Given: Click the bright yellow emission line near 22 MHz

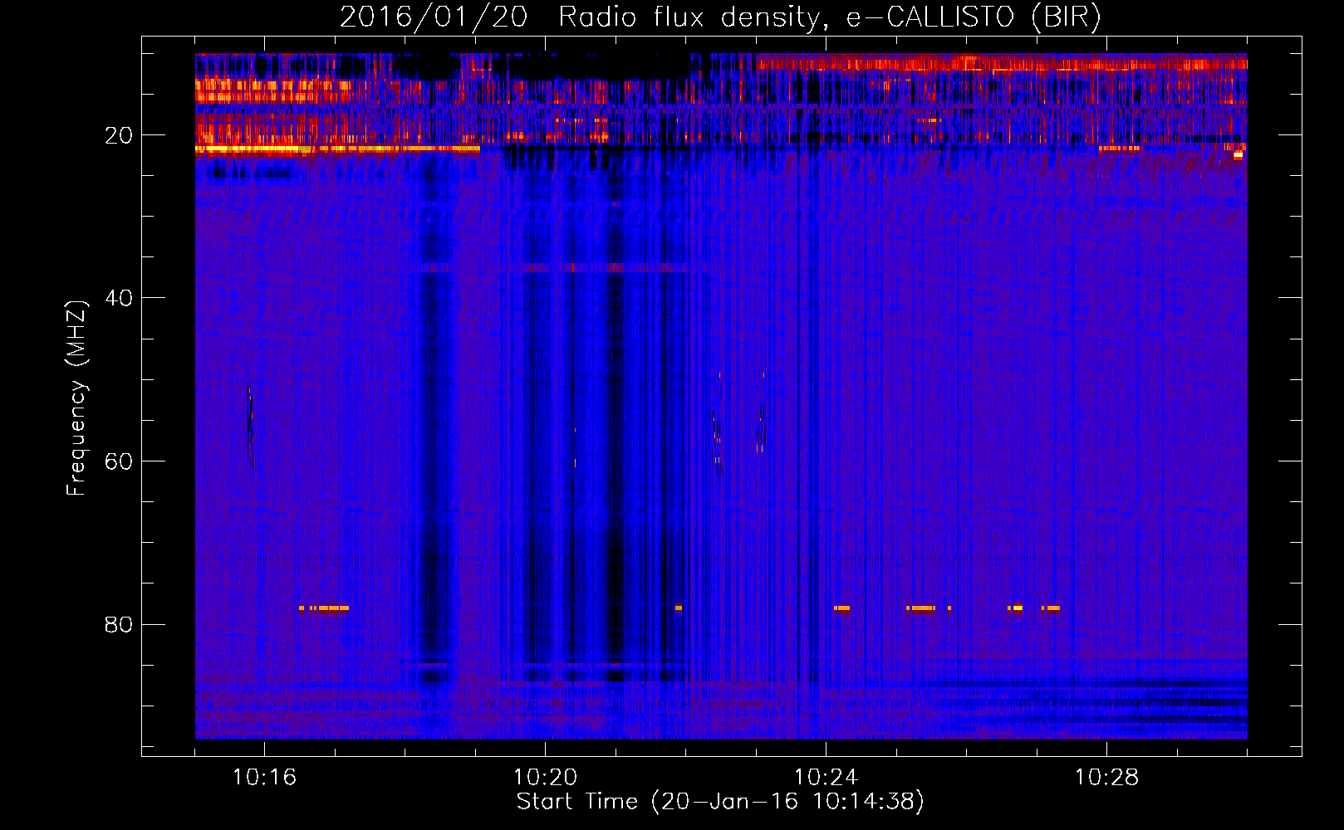Looking at the screenshot, I should [x=337, y=149].
